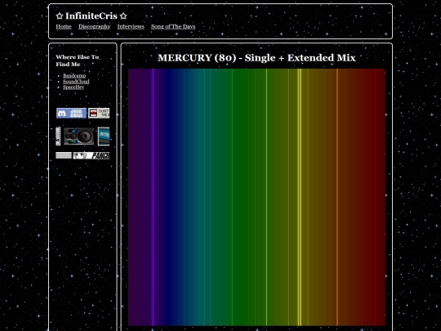
Task: Open the Home navigation link
Action: (64, 26)
